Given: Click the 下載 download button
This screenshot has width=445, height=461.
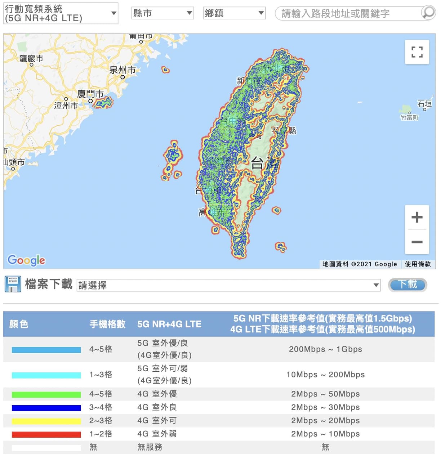Looking at the screenshot, I should [408, 285].
